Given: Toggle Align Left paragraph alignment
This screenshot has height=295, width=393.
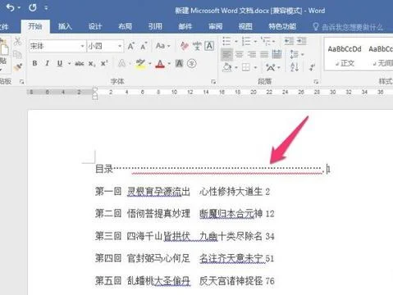Looking at the screenshot, I should tap(226, 54).
